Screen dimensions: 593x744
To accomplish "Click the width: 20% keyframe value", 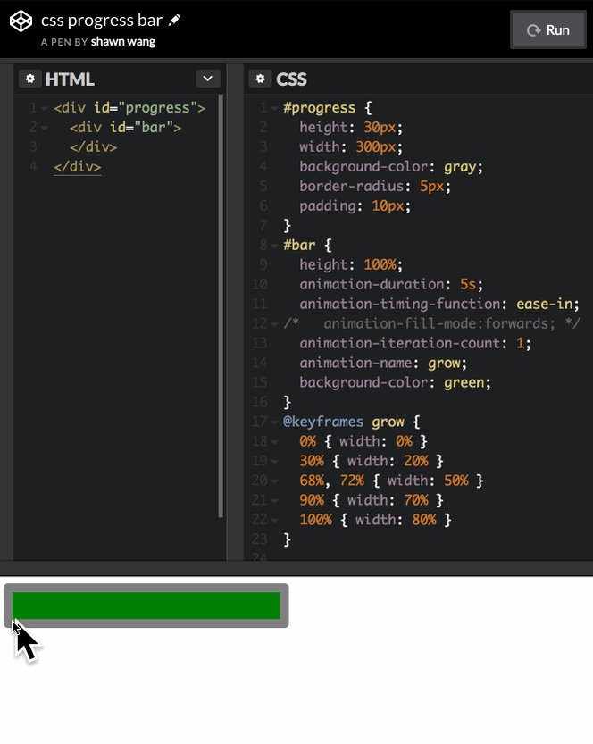I will coord(388,461).
